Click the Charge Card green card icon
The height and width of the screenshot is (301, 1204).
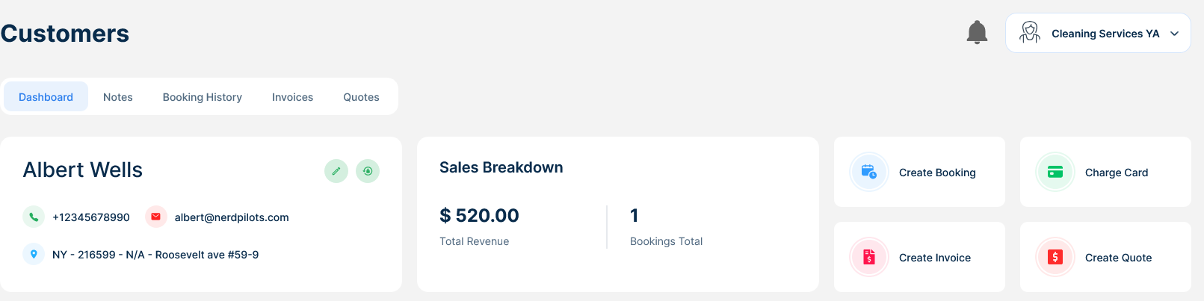pyautogui.click(x=1055, y=172)
